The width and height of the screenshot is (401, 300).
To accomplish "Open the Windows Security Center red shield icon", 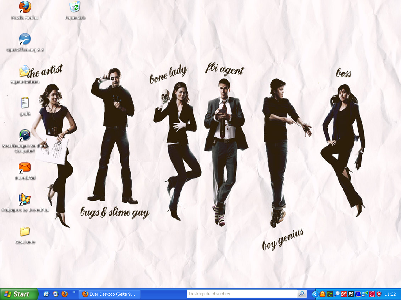I will [379, 294].
